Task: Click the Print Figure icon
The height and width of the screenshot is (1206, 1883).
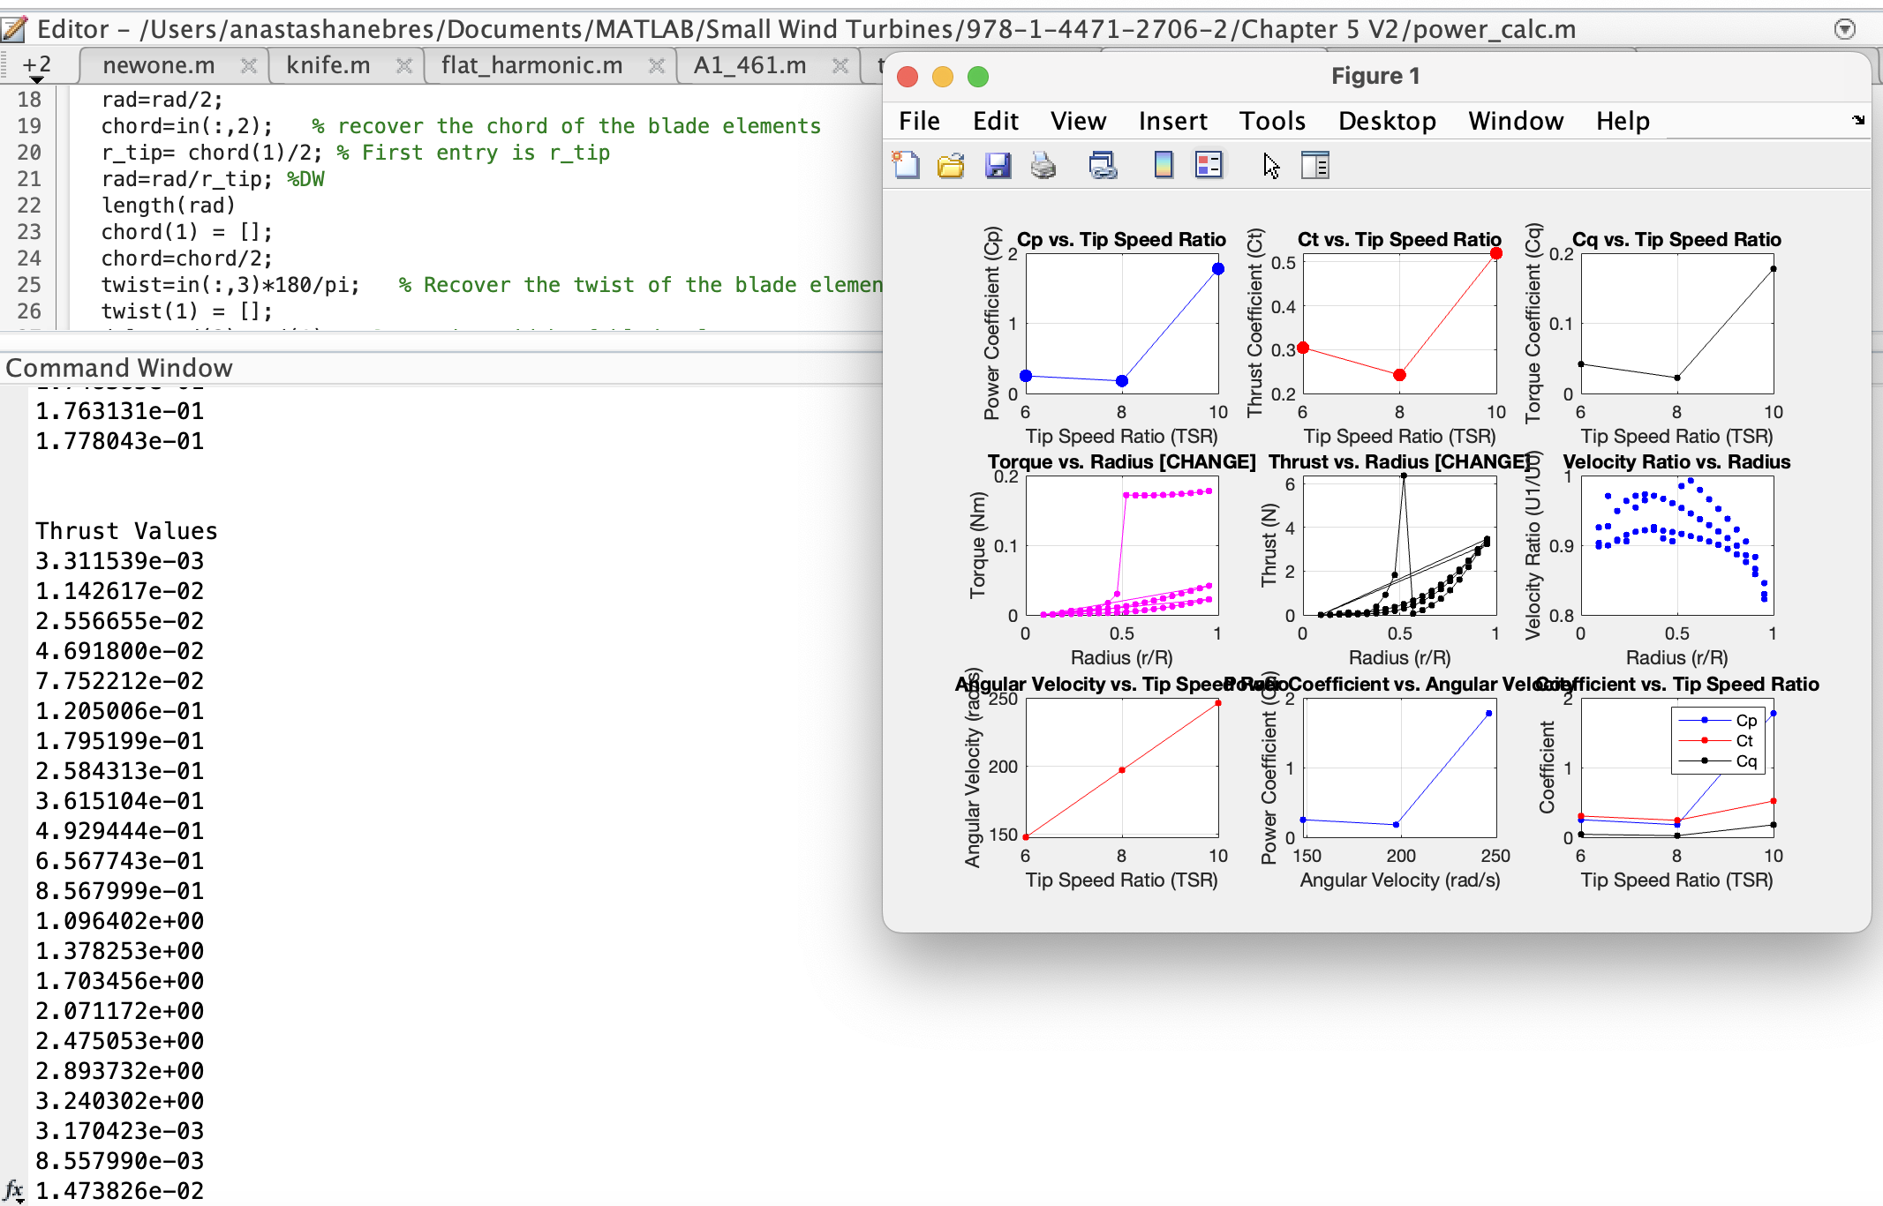Action: (x=1043, y=165)
